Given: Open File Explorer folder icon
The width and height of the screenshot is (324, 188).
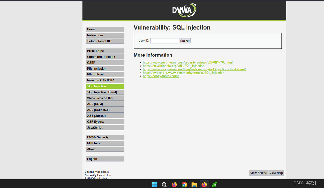Looking at the screenshot, I should point(194,184).
